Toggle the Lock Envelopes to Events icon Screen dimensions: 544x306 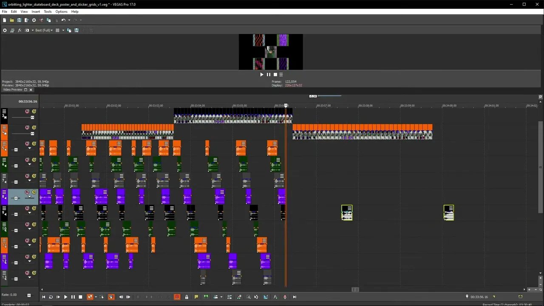[x=187, y=297]
